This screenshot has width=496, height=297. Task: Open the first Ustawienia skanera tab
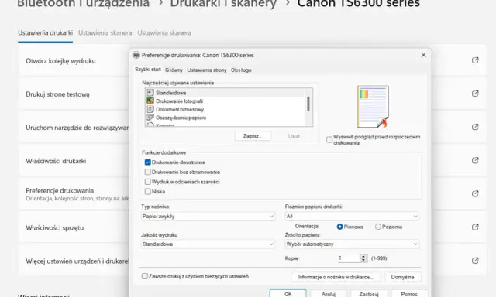[x=105, y=32]
